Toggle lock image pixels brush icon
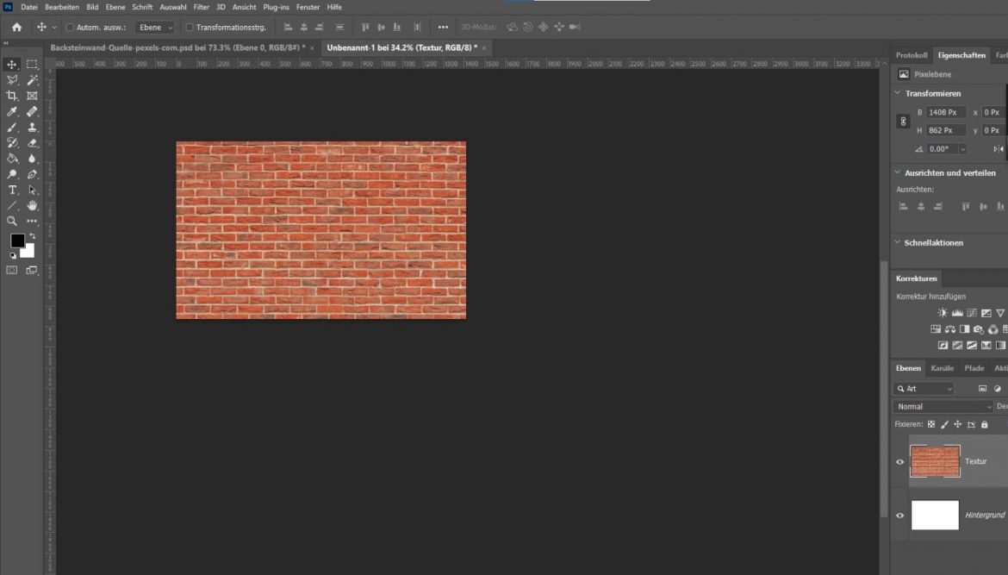Screen dimensions: 1008x575 (944, 424)
